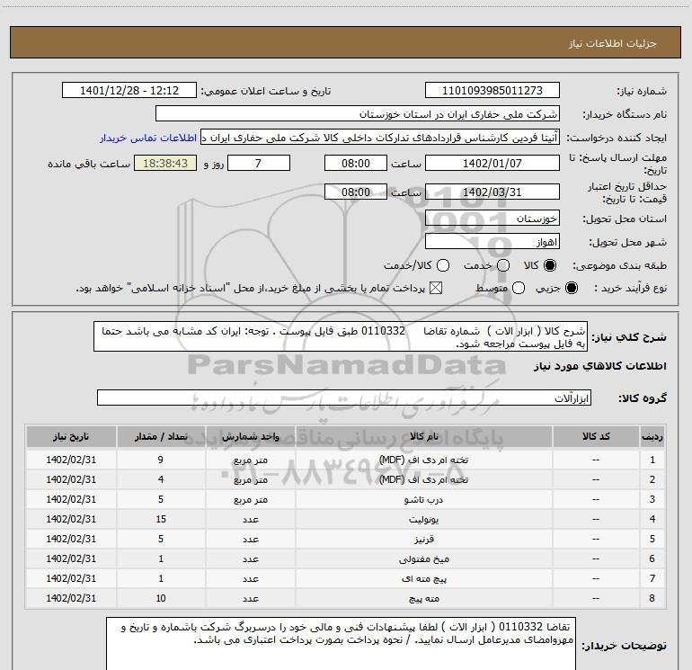This screenshot has height=670, width=692.
Task: Click the buyer notes text area
Action: 342,644
